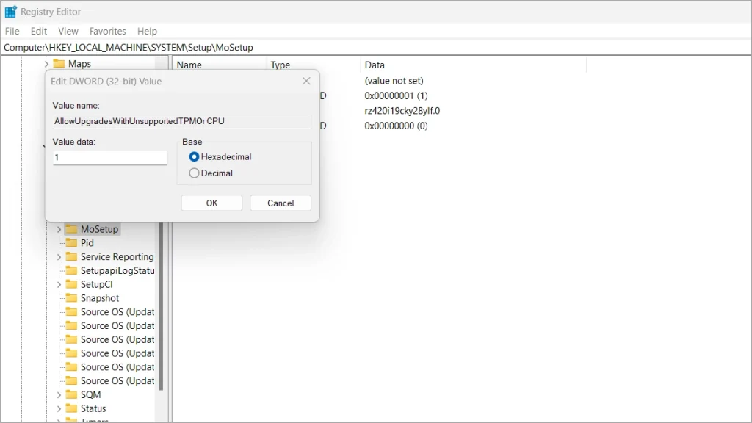
Task: Select the Service Reporting folder icon
Action: click(x=73, y=256)
